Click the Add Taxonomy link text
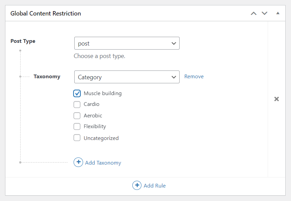The image size is (291, 201). point(103,163)
